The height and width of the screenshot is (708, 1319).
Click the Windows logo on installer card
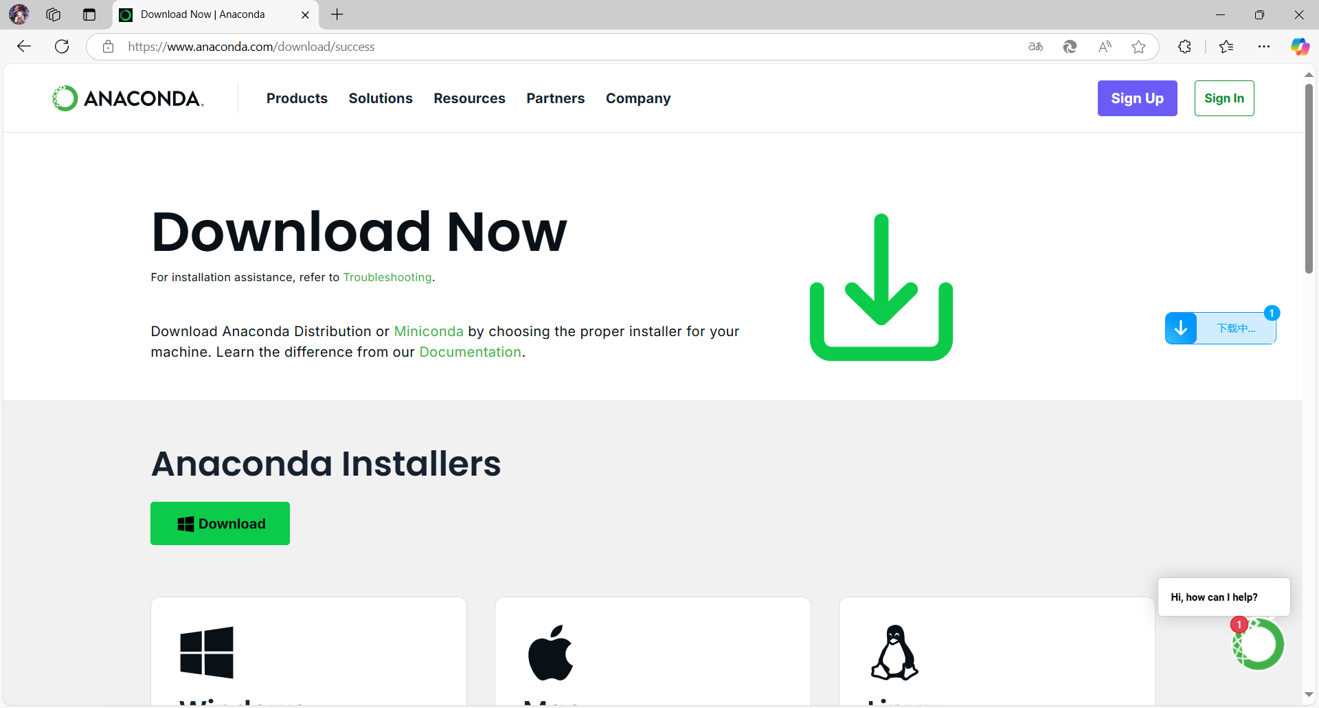(x=207, y=652)
